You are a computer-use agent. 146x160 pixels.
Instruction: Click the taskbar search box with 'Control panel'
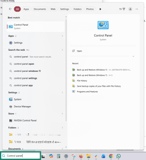coord(21,156)
